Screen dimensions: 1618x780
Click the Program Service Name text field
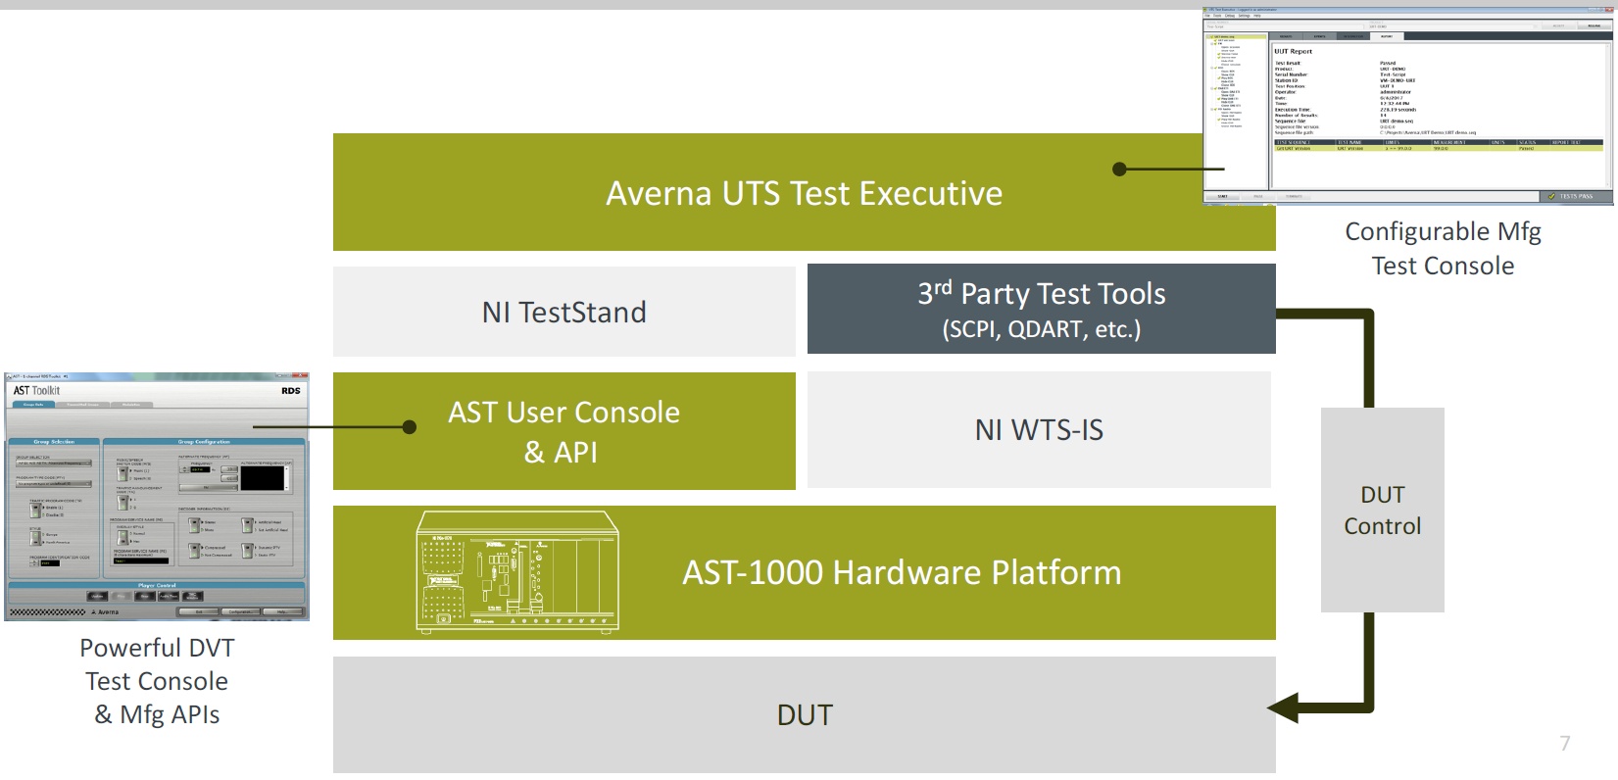pyautogui.click(x=142, y=561)
